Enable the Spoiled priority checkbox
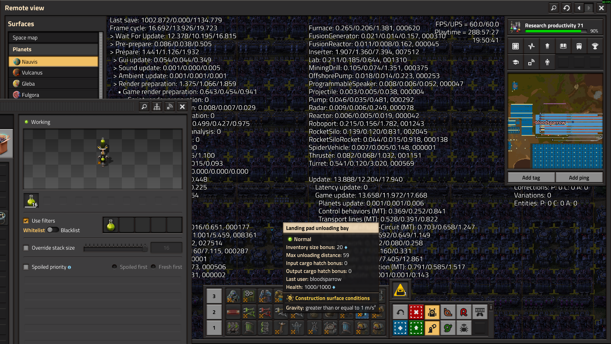This screenshot has width=611, height=344. [x=26, y=267]
